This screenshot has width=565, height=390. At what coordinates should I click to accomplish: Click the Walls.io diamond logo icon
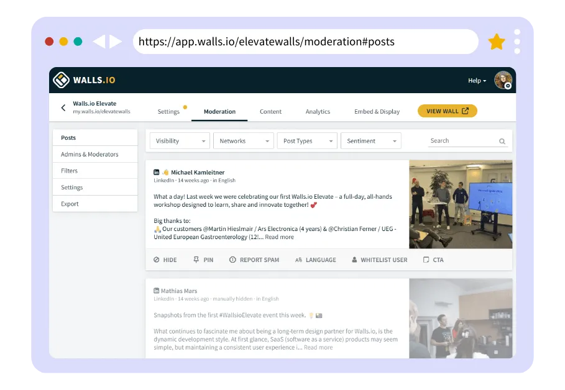coord(62,80)
